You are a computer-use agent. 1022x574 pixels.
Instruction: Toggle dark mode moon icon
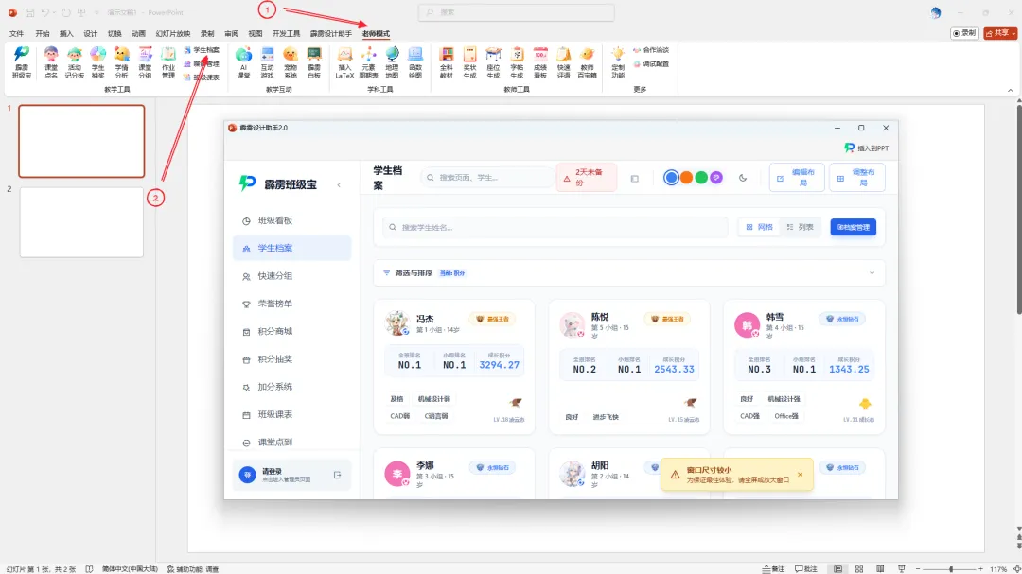point(743,178)
